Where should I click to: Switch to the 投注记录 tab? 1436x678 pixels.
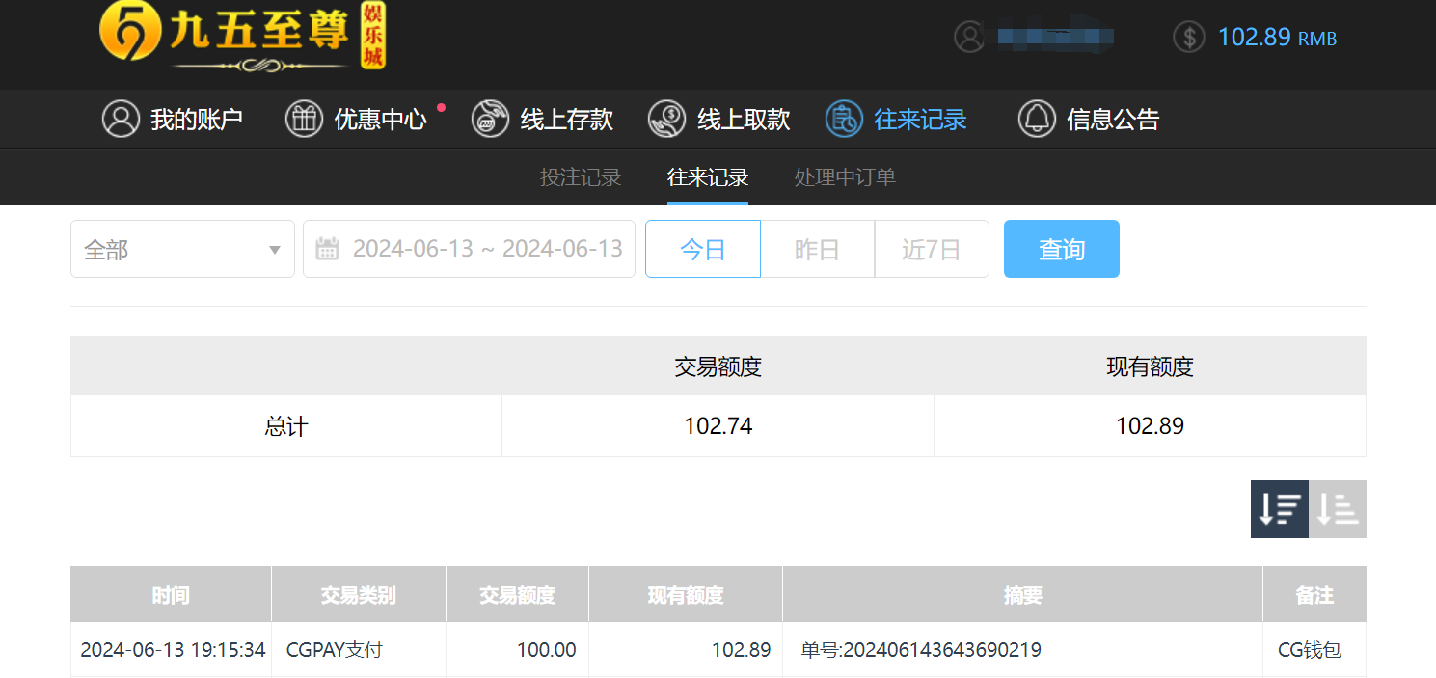point(580,177)
